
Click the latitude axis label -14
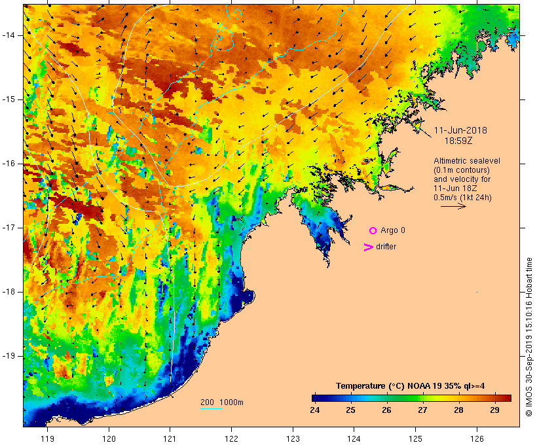coord(9,35)
